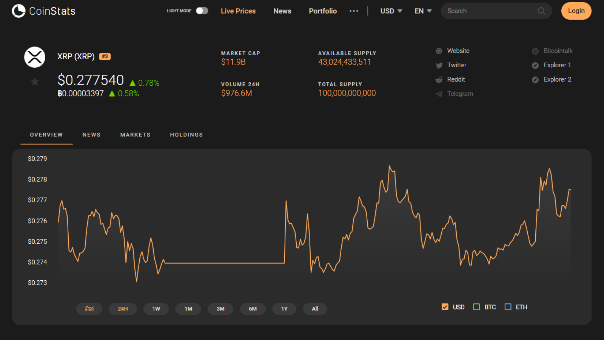Open the Website link
The image size is (604, 340).
coord(458,51)
